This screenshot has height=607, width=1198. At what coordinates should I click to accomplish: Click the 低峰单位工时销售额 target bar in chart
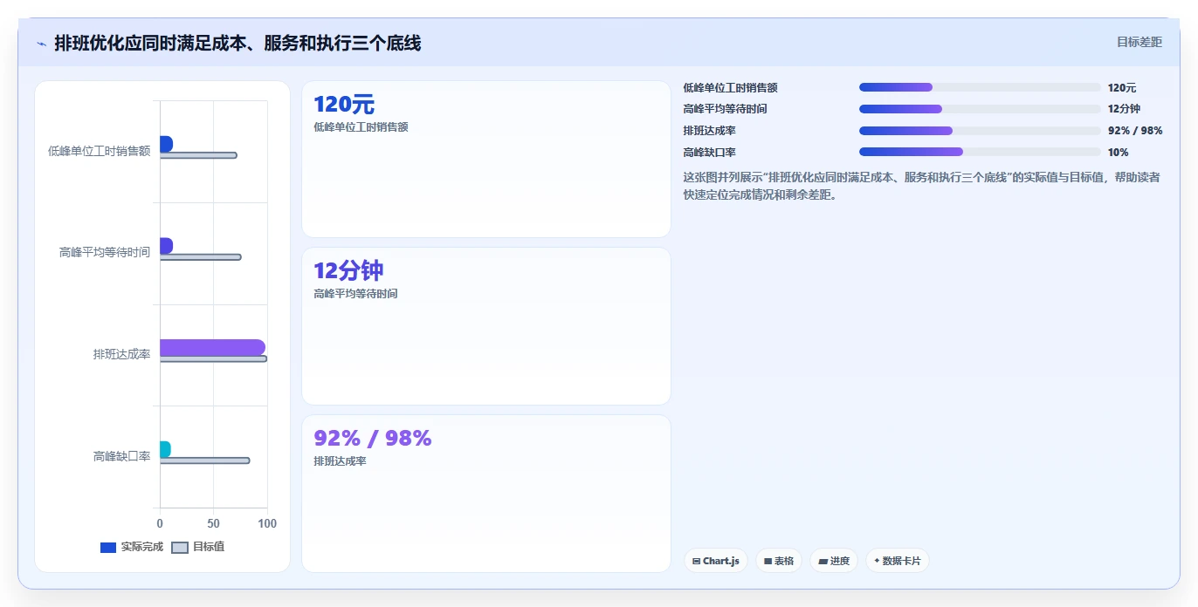tap(198, 155)
